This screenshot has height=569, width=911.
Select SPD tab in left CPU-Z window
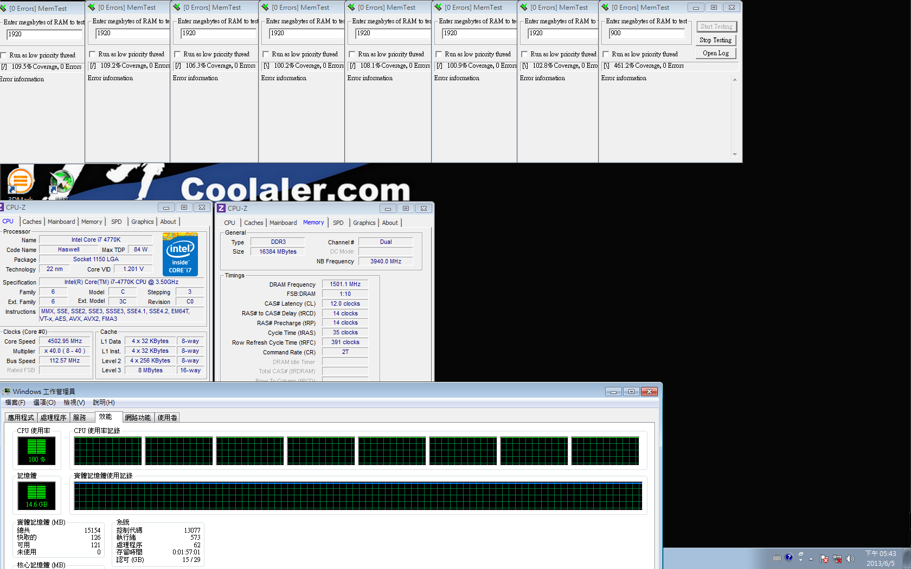117,222
